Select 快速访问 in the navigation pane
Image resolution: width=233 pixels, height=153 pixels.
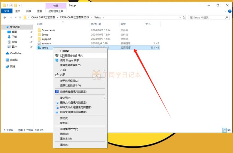(x=17, y=27)
